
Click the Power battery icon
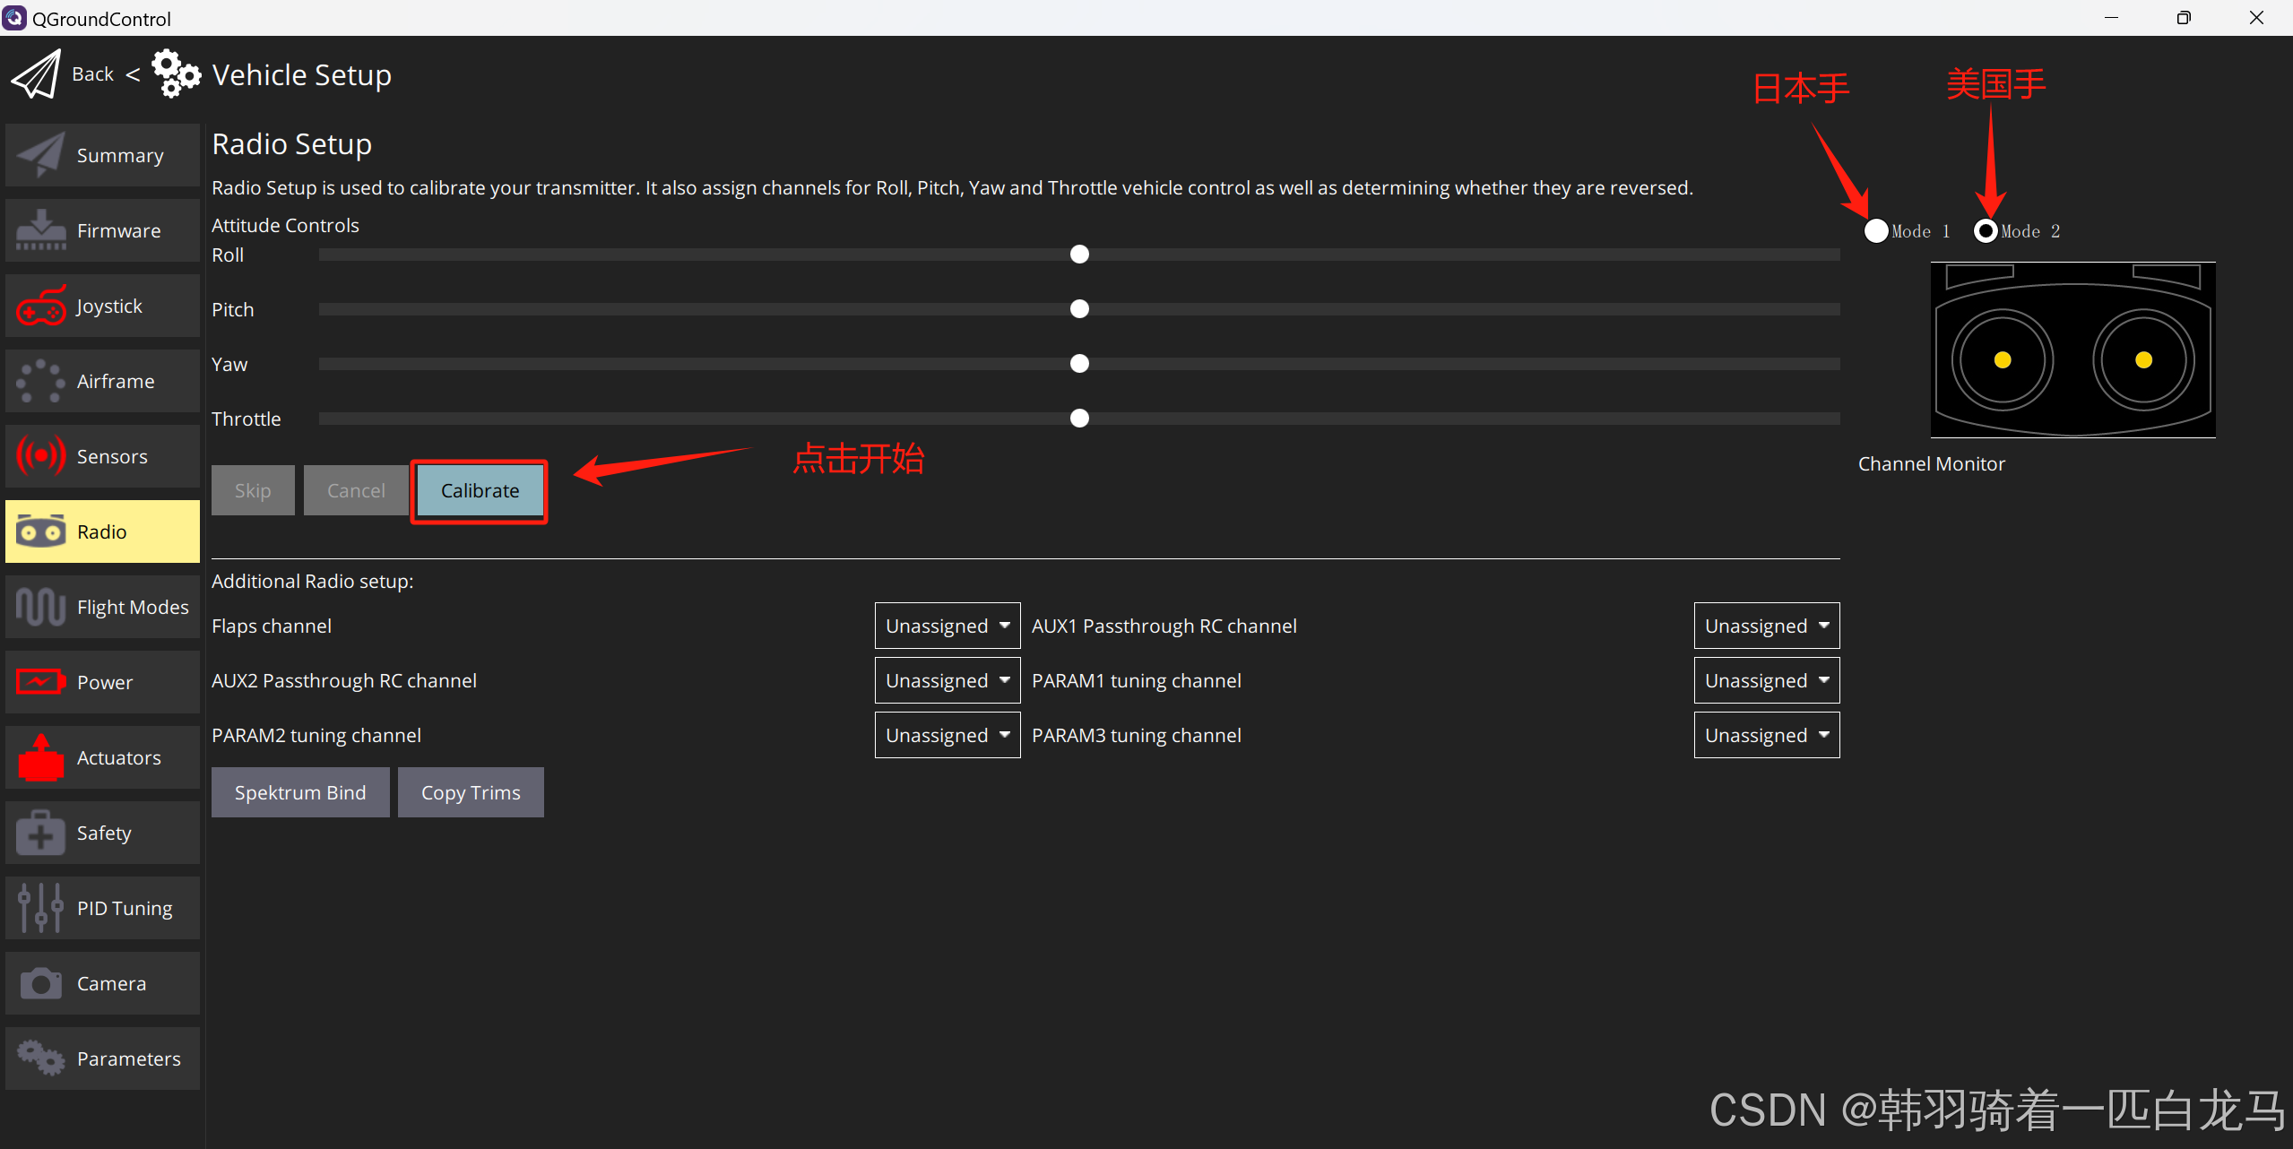coord(40,682)
